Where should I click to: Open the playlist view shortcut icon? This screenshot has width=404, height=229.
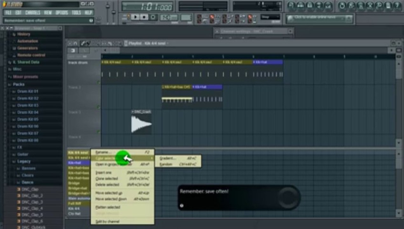pos(291,6)
